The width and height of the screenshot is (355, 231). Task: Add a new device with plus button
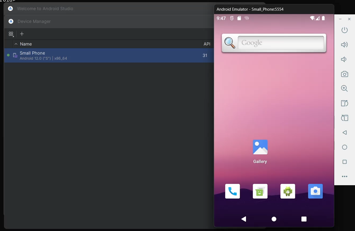pyautogui.click(x=22, y=34)
